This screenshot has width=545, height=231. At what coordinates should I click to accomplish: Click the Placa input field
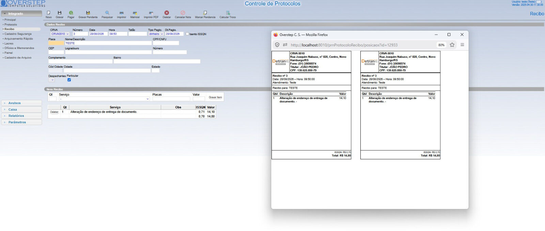coord(56,43)
